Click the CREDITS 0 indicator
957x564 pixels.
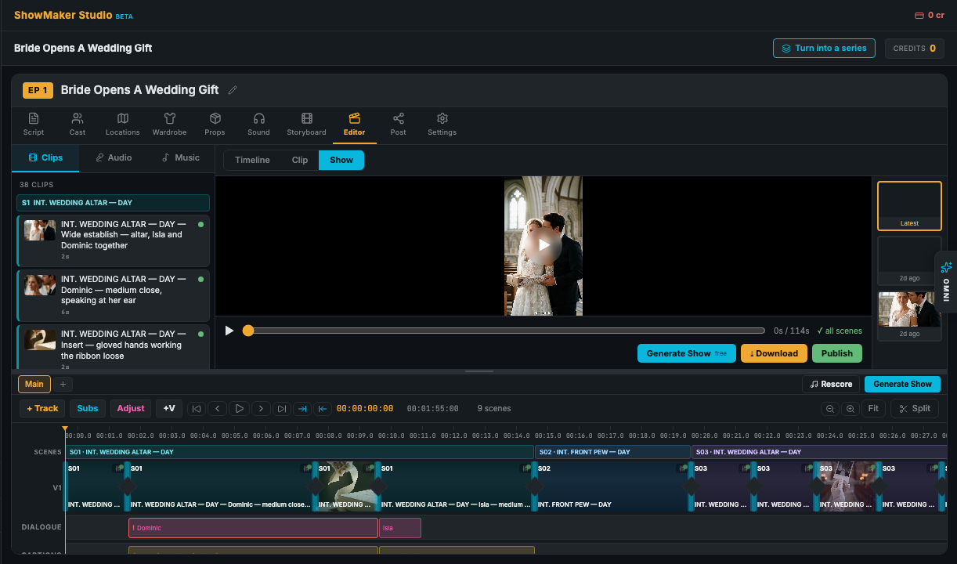pos(915,48)
